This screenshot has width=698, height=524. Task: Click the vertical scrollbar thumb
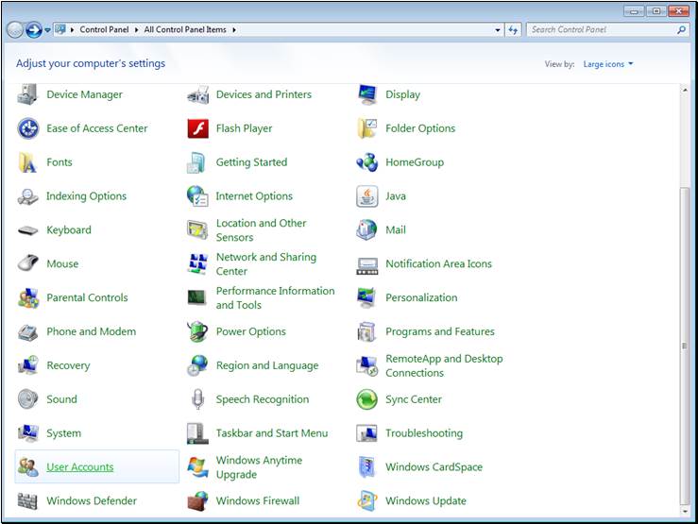685,347
